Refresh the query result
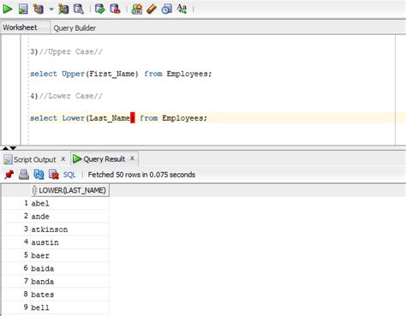Screen dimensions: 406x316 click(39, 175)
